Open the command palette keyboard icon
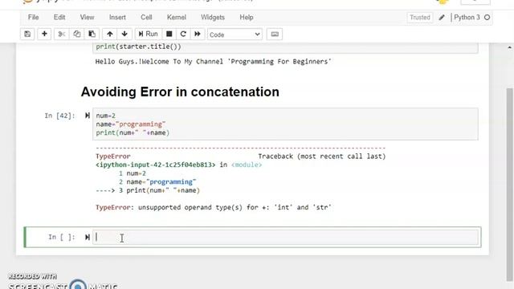The image size is (514, 289). tap(275, 34)
